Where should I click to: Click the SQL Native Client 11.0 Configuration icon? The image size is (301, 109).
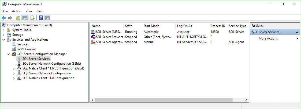click(19, 78)
